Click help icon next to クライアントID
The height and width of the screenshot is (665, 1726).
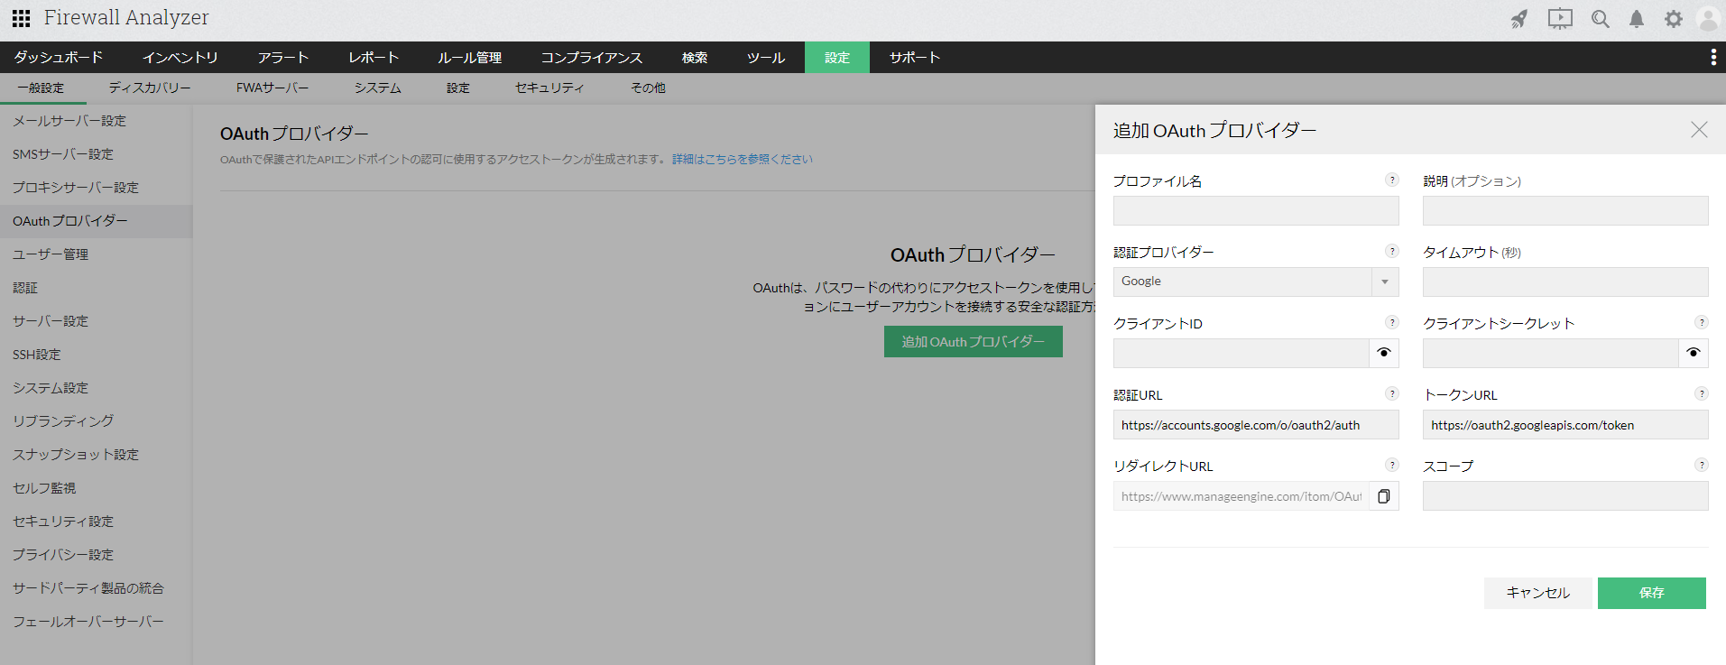(x=1392, y=322)
